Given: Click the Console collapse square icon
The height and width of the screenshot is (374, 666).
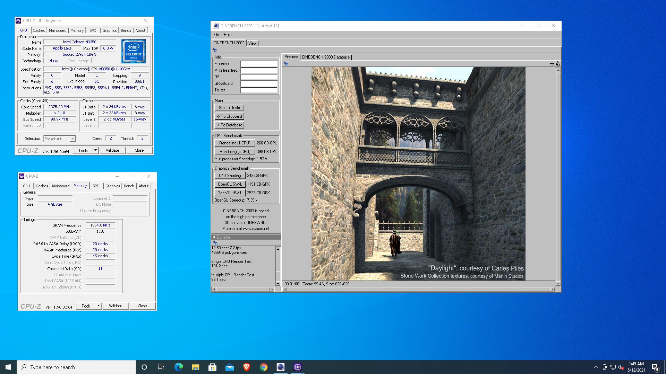Looking at the screenshot, I should [x=214, y=238].
